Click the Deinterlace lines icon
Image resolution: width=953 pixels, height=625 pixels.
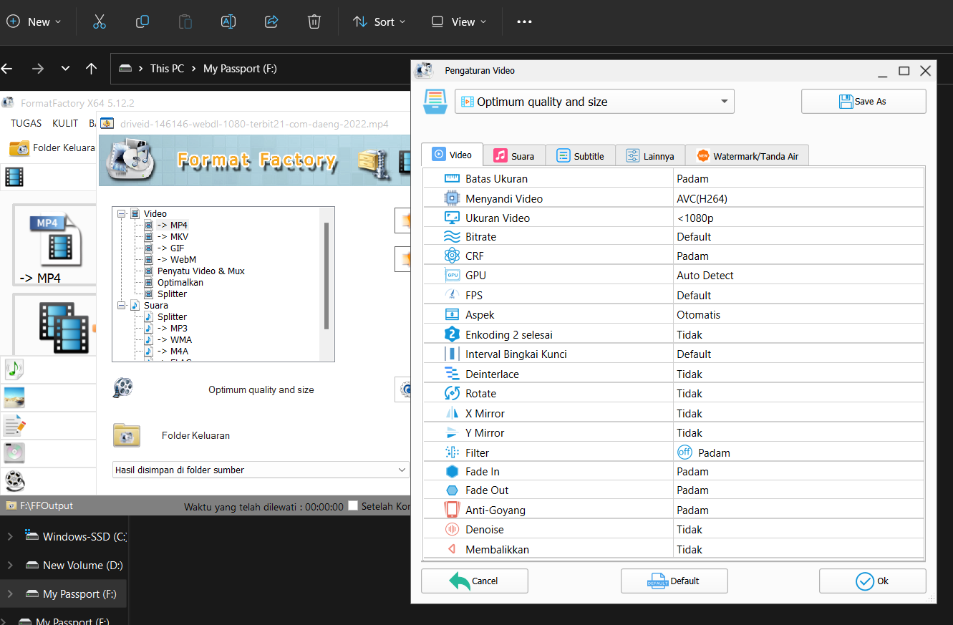pyautogui.click(x=452, y=374)
